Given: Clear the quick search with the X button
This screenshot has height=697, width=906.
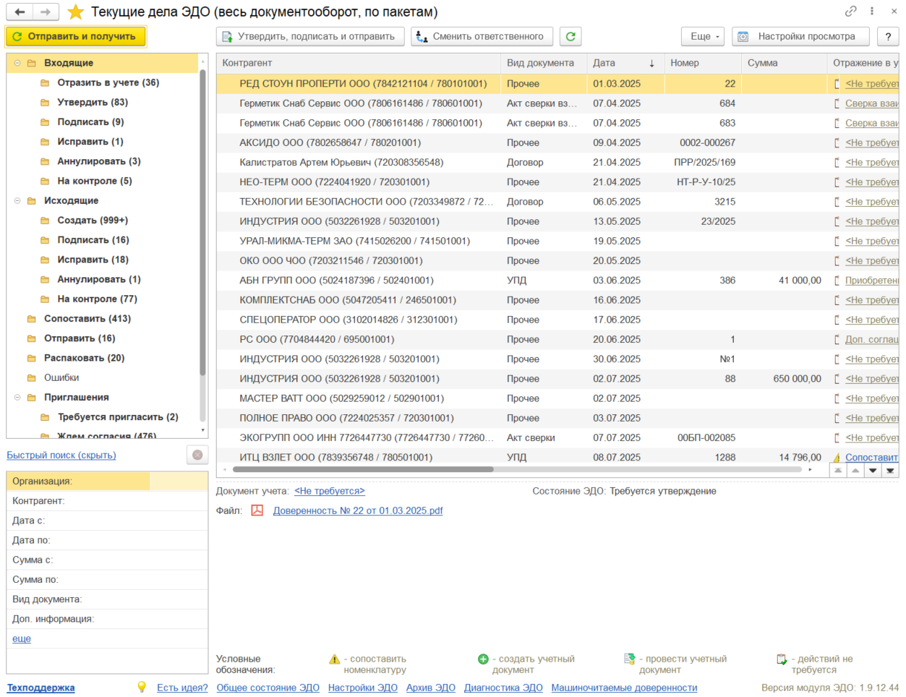Looking at the screenshot, I should point(197,455).
